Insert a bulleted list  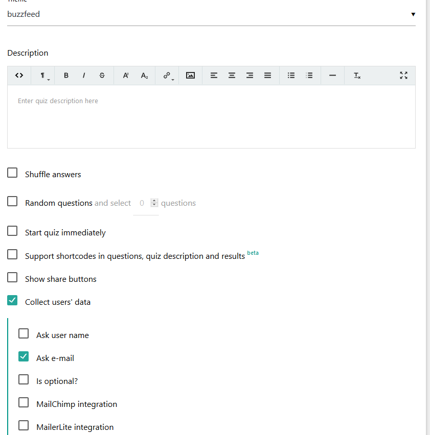point(291,76)
